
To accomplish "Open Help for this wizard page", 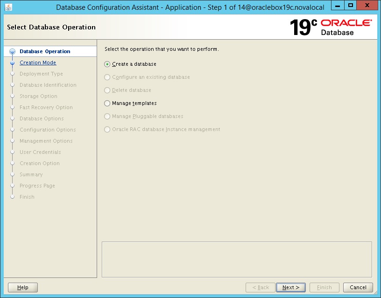I will tap(22, 287).
